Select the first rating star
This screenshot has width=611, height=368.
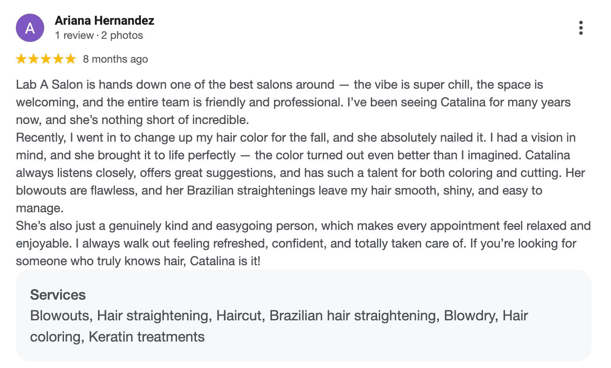21,59
